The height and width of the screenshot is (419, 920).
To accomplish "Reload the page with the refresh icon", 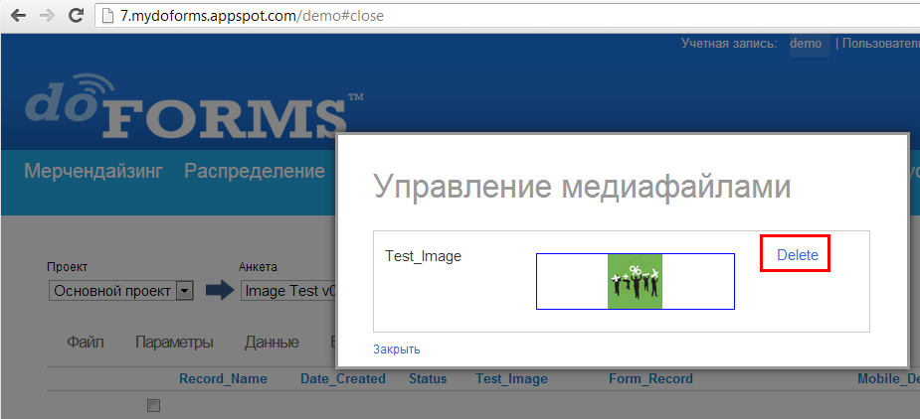I will click(76, 17).
